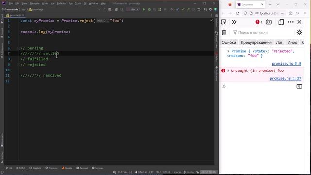This screenshot has width=311, height=175.
Task: Open promise.js:1:27 source link
Action: (285, 78)
